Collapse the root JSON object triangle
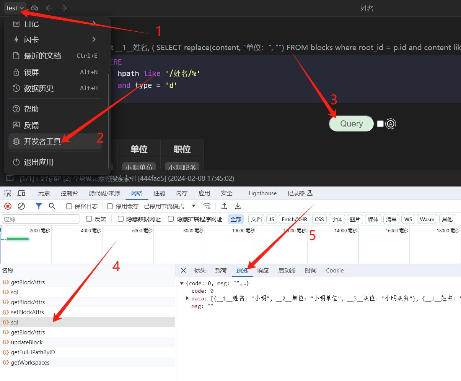This screenshot has width=461, height=381. point(182,283)
